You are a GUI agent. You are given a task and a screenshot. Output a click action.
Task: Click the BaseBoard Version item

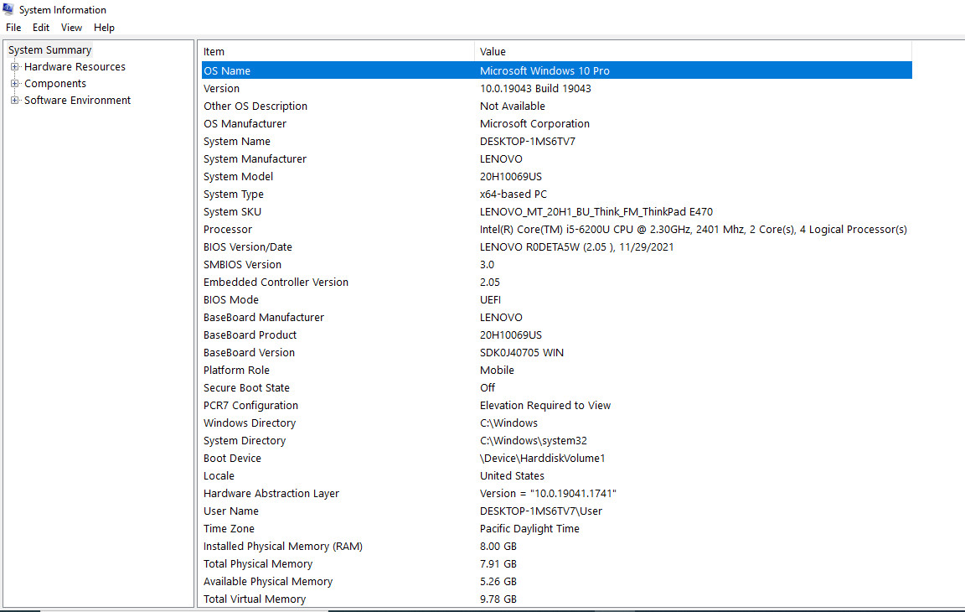point(250,353)
